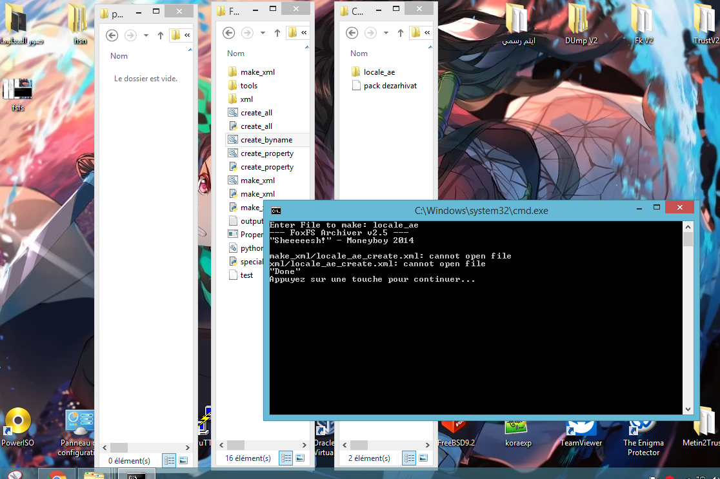
Task: Select the create_all batch file with gear icon
Action: (x=250, y=113)
